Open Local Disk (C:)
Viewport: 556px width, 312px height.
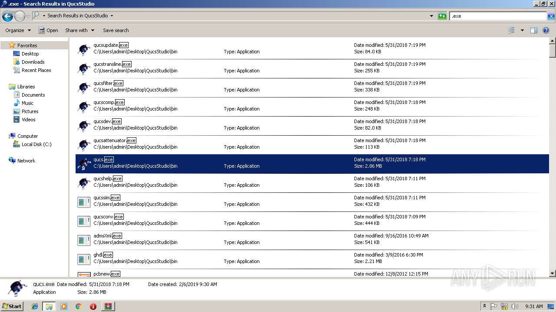[36, 144]
